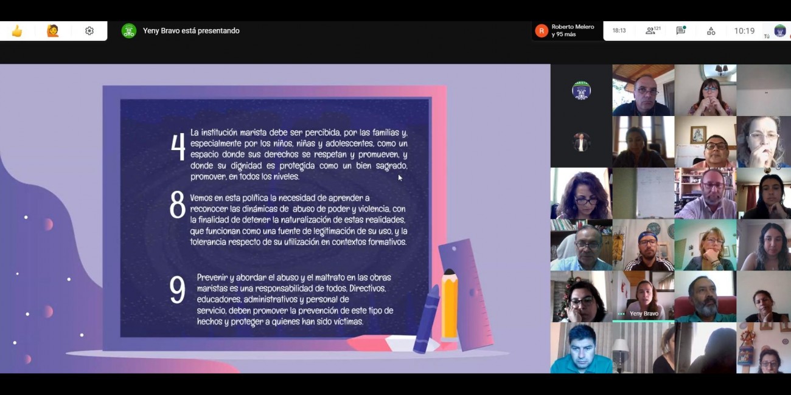This screenshot has width=791, height=395.
Task: Open the settings gear in top bar
Action: tap(89, 31)
